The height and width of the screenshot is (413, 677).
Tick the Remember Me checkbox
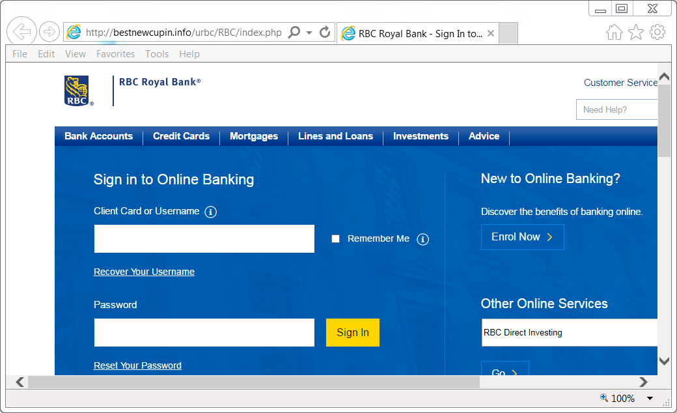[335, 238]
